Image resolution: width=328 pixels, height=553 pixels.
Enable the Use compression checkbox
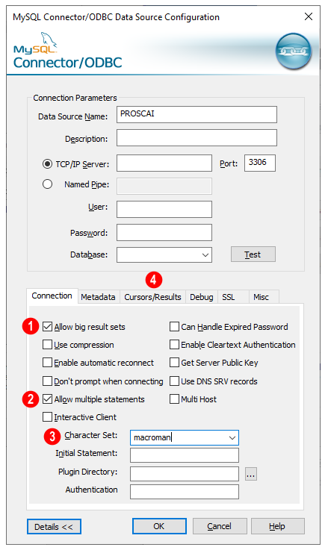pos(47,344)
